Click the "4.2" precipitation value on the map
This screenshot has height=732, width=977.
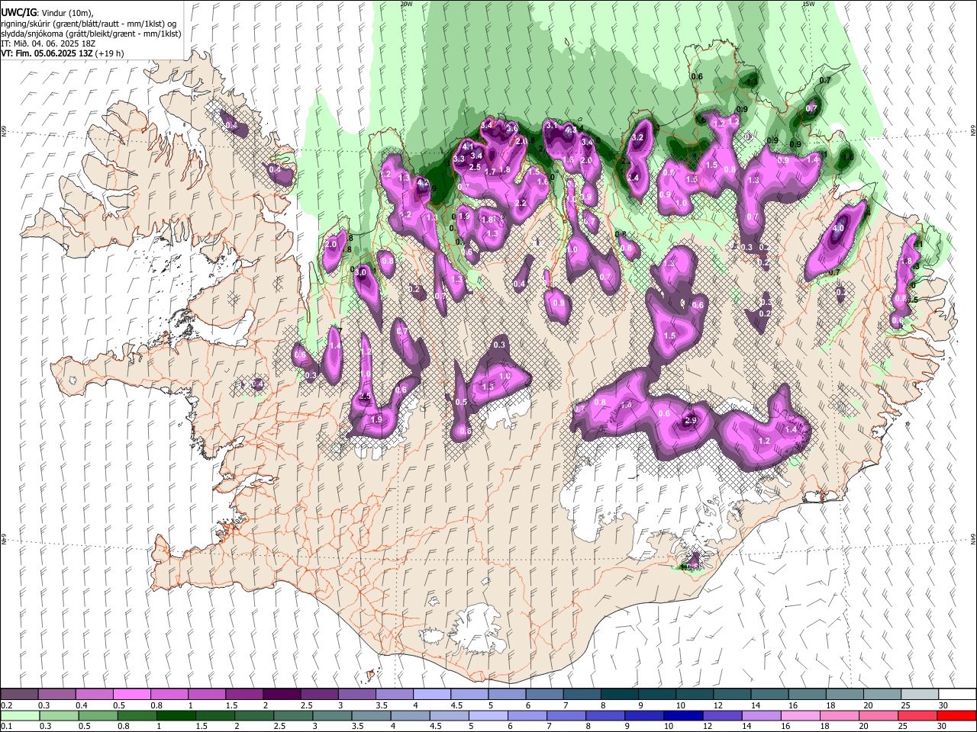(x=423, y=183)
